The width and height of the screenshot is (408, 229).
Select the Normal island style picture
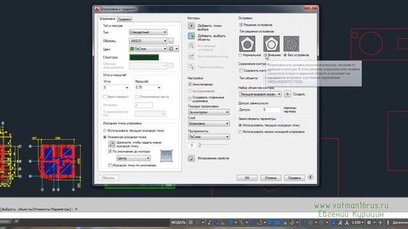point(247,44)
